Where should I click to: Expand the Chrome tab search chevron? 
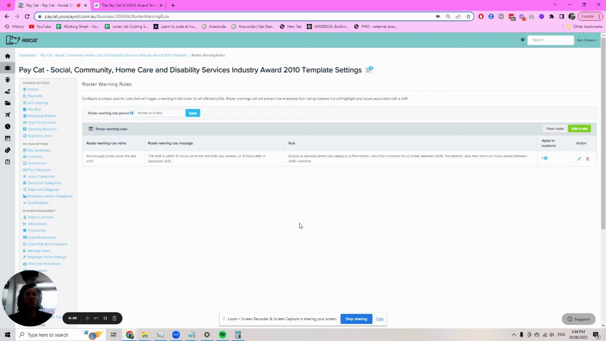pyautogui.click(x=555, y=5)
